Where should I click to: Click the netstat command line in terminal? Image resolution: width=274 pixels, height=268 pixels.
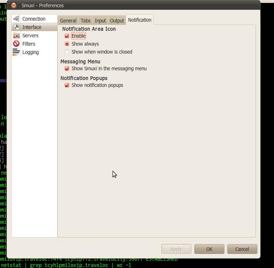click(x=66, y=265)
